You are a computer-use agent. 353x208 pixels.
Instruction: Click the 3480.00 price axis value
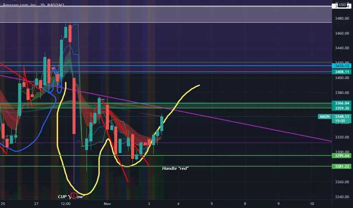[342, 19]
